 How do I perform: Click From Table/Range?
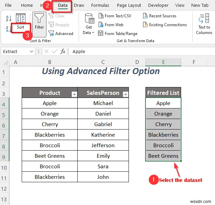(x=118, y=34)
